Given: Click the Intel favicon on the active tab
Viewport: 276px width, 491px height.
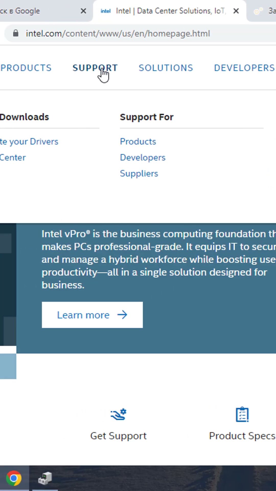Looking at the screenshot, I should pos(106,11).
